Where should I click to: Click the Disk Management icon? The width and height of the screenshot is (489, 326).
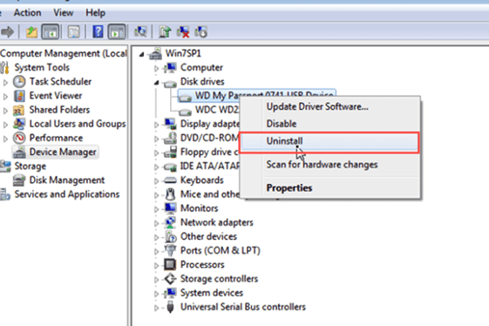point(19,180)
